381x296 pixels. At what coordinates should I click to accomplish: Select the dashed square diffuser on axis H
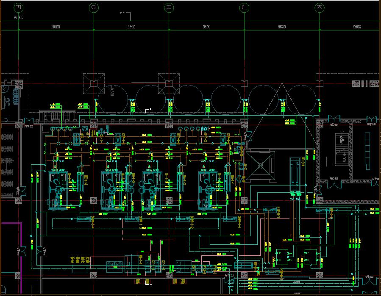click(x=169, y=83)
